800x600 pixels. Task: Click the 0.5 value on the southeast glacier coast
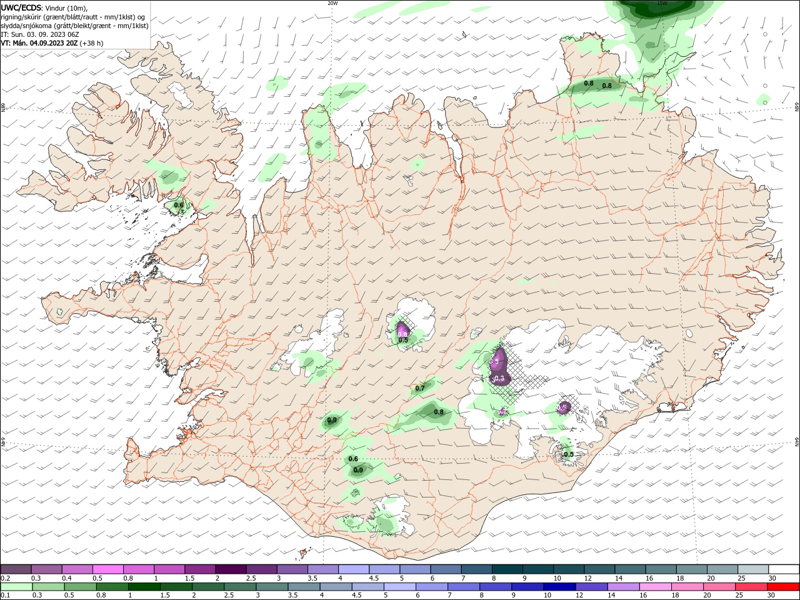[x=569, y=454]
